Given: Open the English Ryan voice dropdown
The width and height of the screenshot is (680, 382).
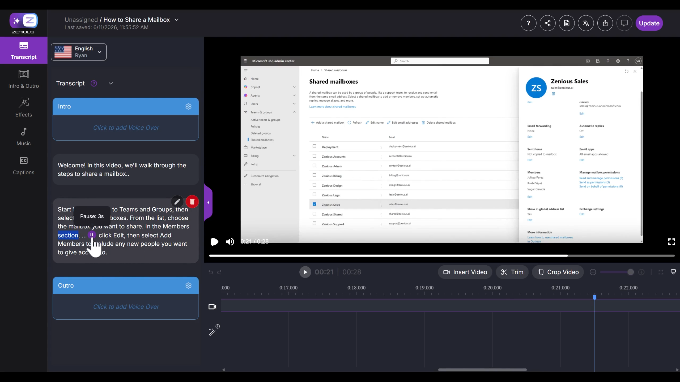Looking at the screenshot, I should 79,52.
